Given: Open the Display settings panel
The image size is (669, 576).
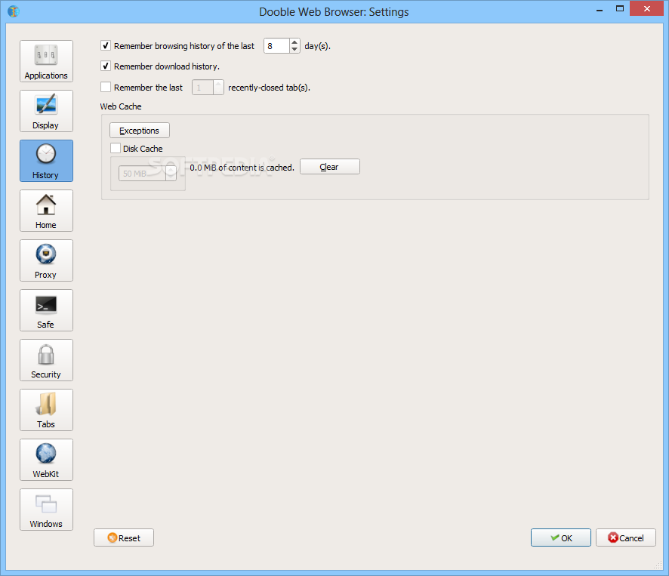Looking at the screenshot, I should [46, 111].
